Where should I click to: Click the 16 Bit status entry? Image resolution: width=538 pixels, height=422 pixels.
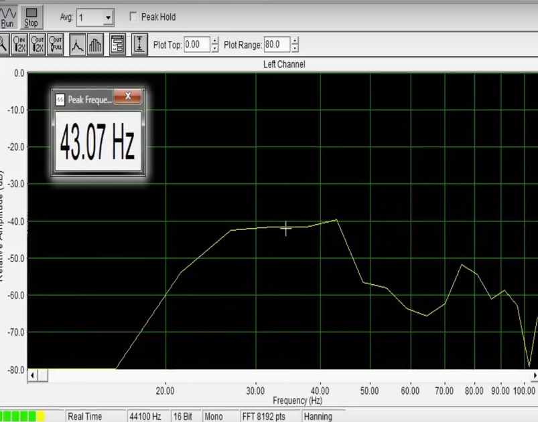[x=186, y=416]
